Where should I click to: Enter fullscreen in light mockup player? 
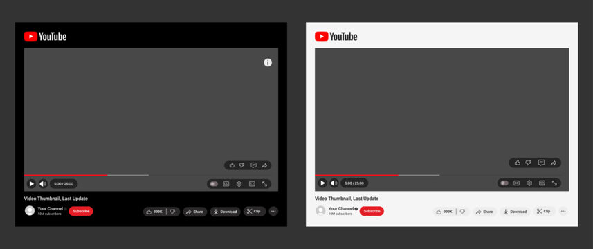click(x=555, y=183)
